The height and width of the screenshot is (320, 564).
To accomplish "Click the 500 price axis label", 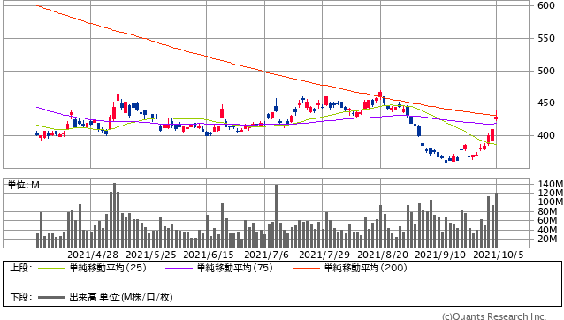I will [546, 71].
